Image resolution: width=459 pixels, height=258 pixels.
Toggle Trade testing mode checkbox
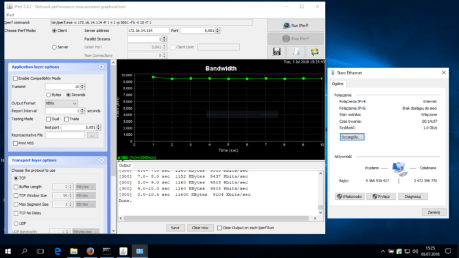(67, 119)
